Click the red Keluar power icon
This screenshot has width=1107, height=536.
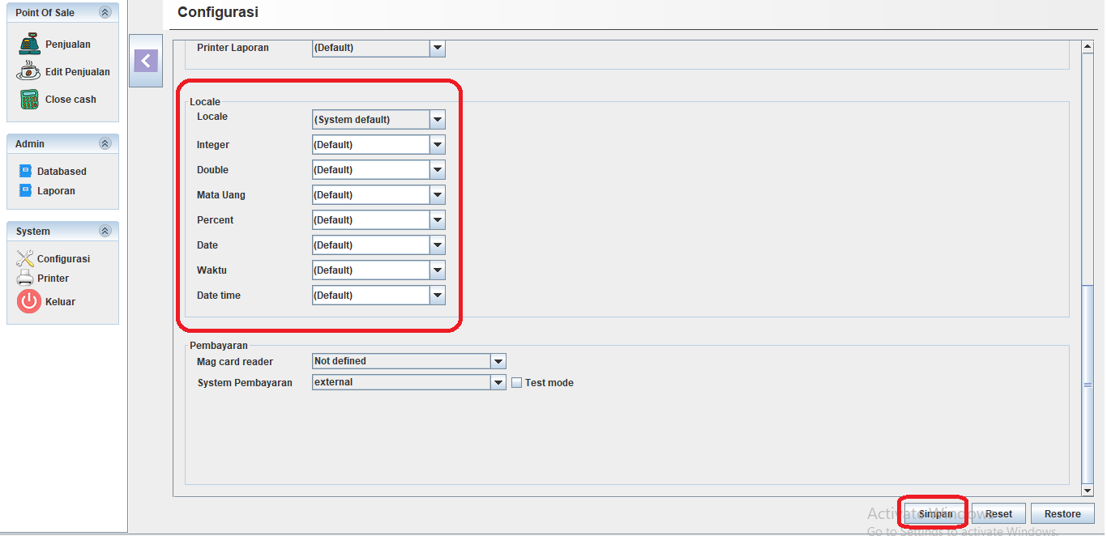click(28, 302)
